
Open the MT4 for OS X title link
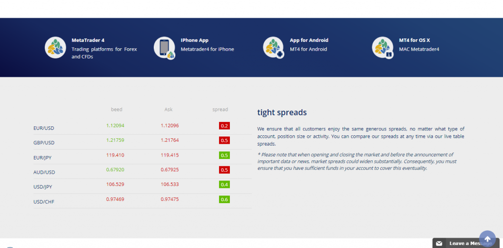click(415, 40)
